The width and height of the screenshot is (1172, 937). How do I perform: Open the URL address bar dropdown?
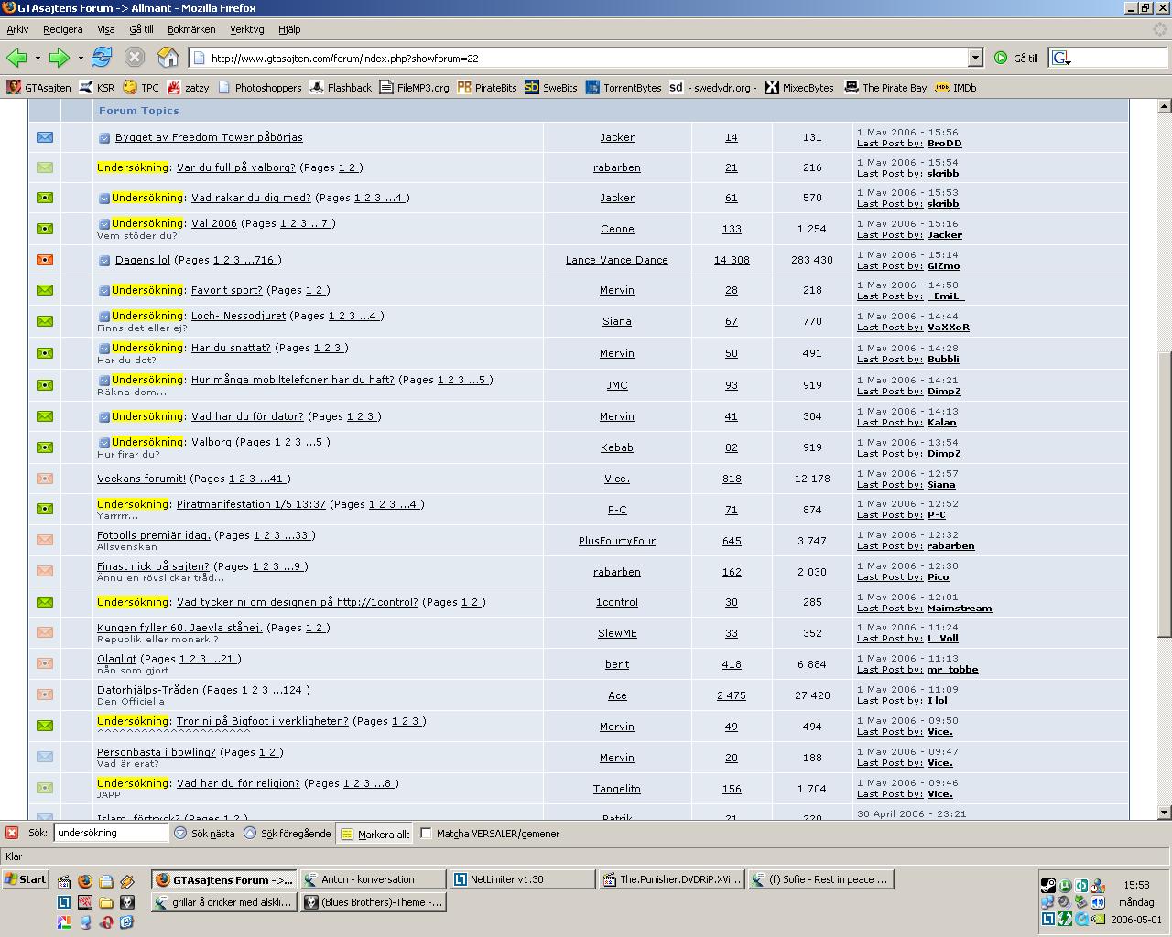coord(975,58)
